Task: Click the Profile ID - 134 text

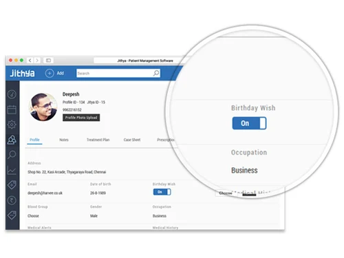Action: 74,102
